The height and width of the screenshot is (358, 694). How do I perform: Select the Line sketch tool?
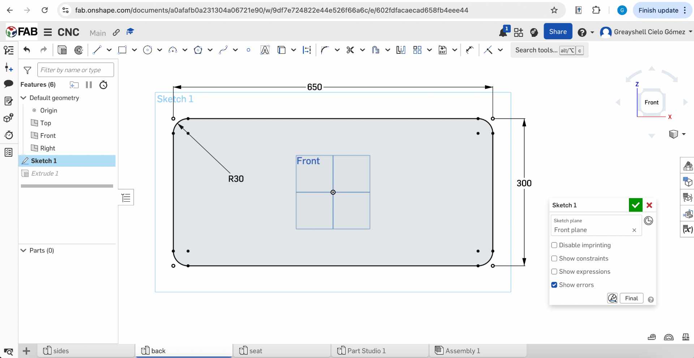97,50
